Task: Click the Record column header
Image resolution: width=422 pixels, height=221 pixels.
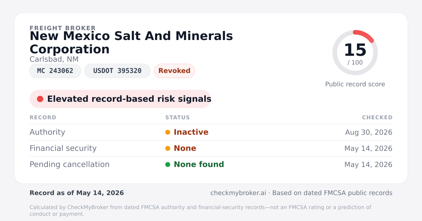Action: [43, 118]
